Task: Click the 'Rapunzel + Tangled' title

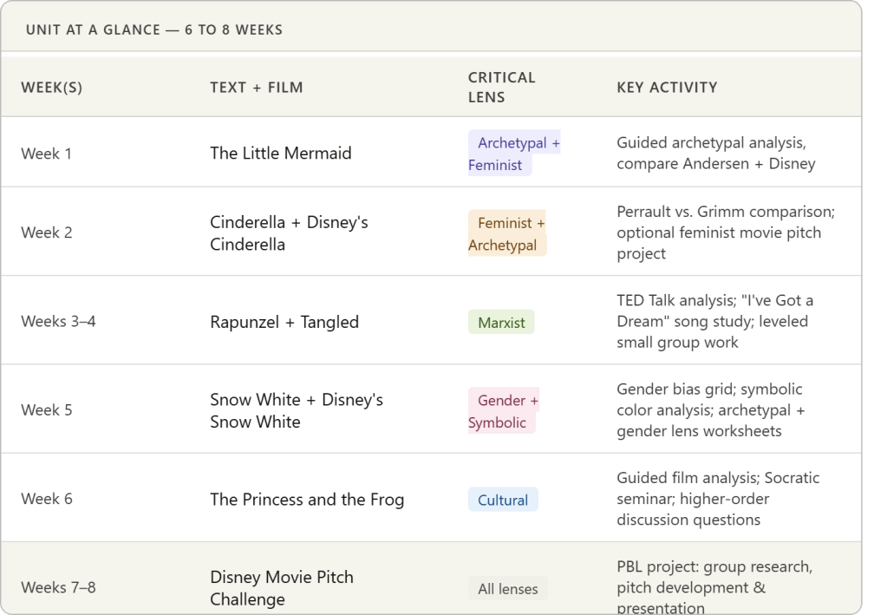Action: [x=284, y=322]
